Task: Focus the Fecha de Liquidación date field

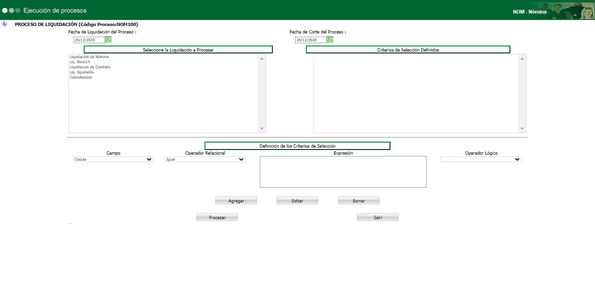Action: pos(89,40)
